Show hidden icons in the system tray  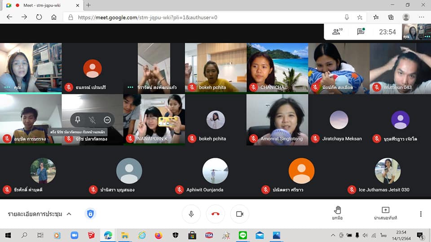pyautogui.click(x=333, y=235)
